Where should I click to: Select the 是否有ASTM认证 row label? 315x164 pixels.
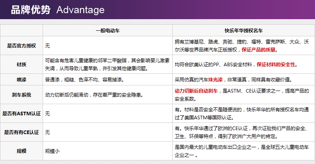click(x=22, y=114)
